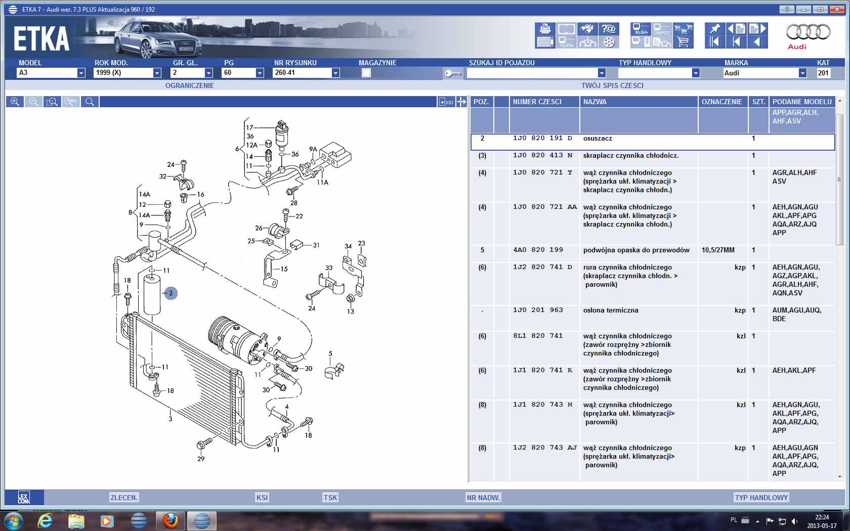Click the NR NADW. button

click(x=483, y=498)
